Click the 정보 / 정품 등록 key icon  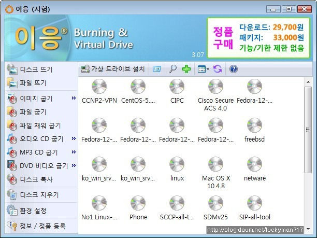tap(12, 226)
